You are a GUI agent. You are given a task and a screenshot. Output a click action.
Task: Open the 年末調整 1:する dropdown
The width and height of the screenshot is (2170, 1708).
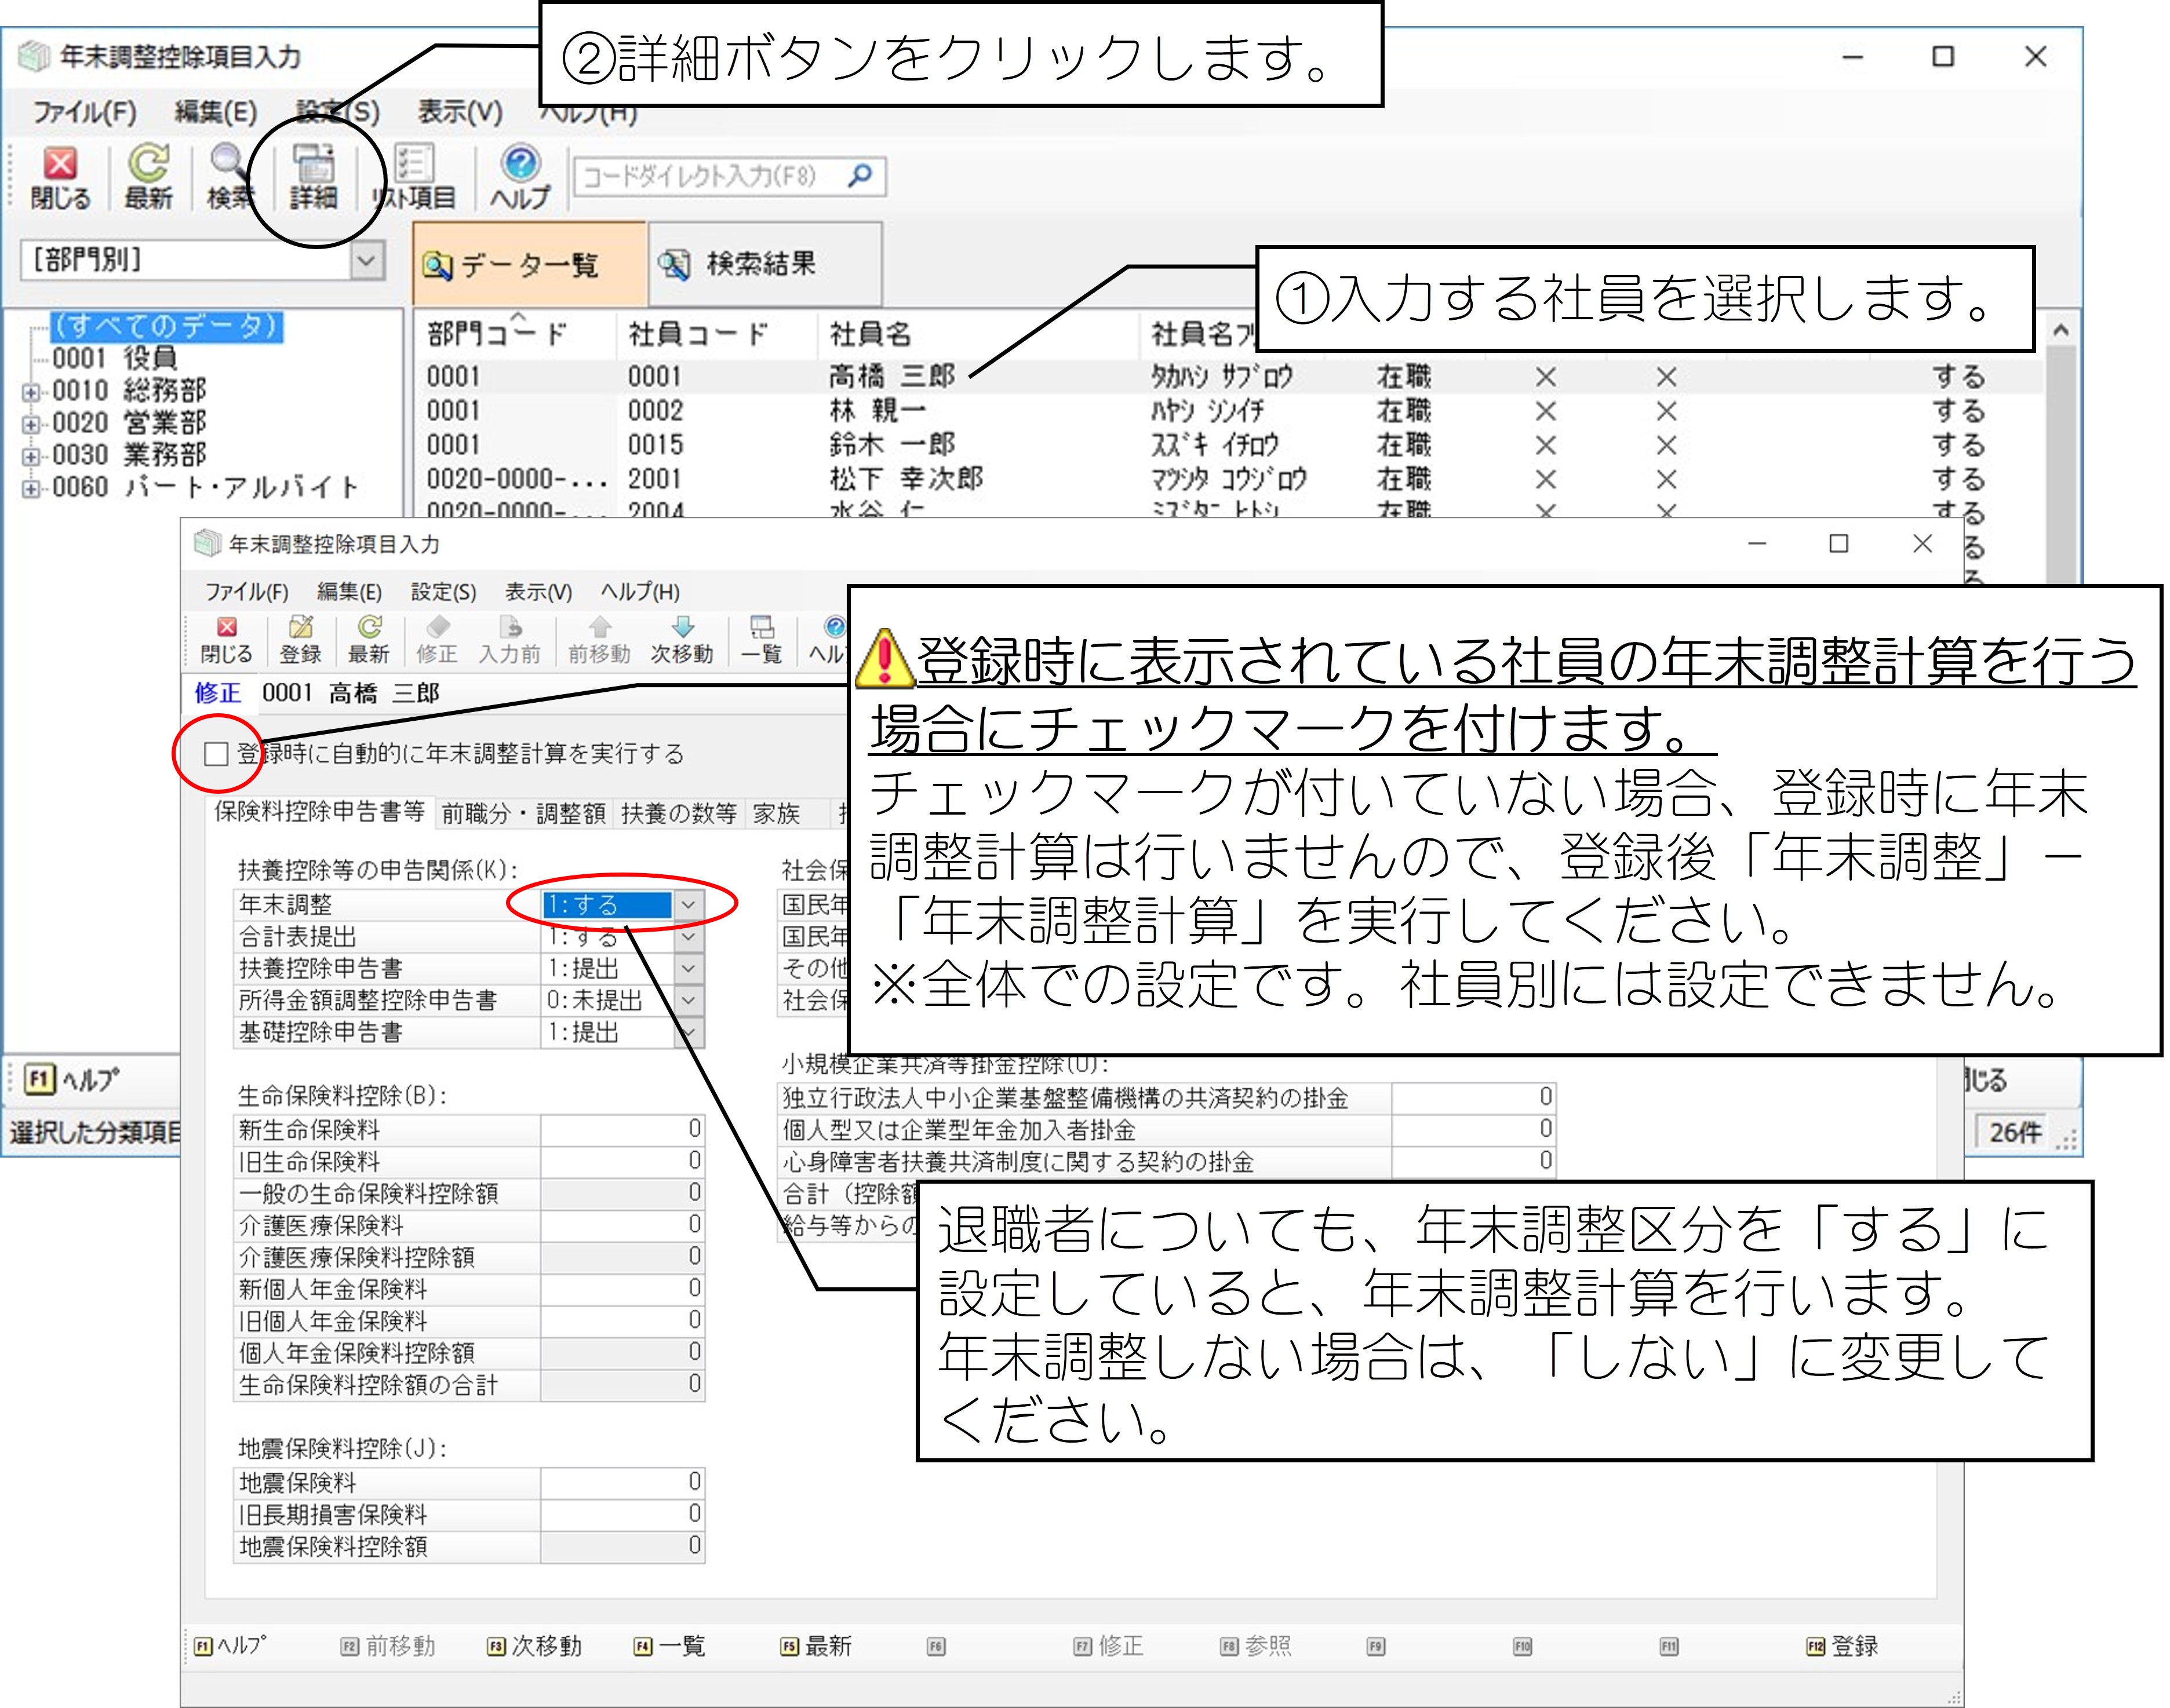689,905
